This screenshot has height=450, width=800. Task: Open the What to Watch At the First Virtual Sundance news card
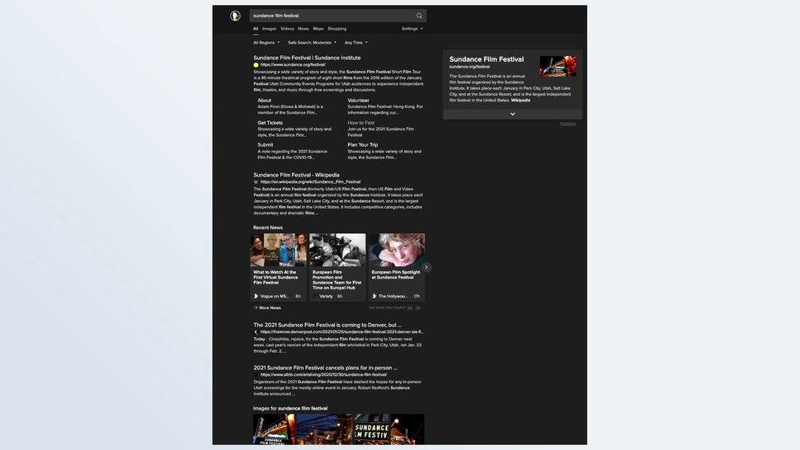[278, 268]
